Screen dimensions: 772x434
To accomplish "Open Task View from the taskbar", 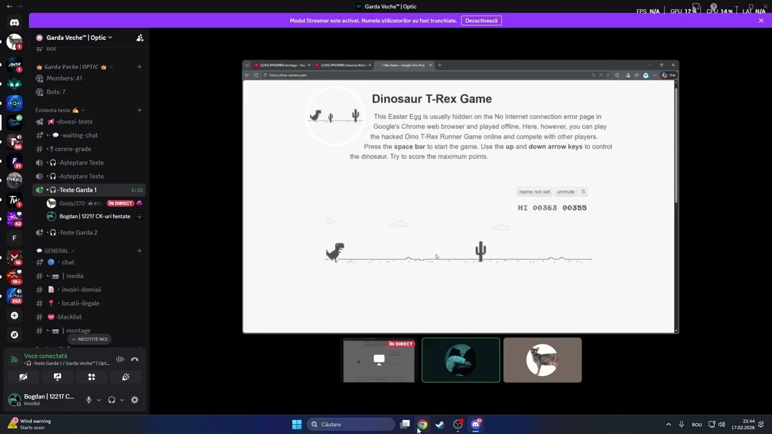I will (405, 424).
